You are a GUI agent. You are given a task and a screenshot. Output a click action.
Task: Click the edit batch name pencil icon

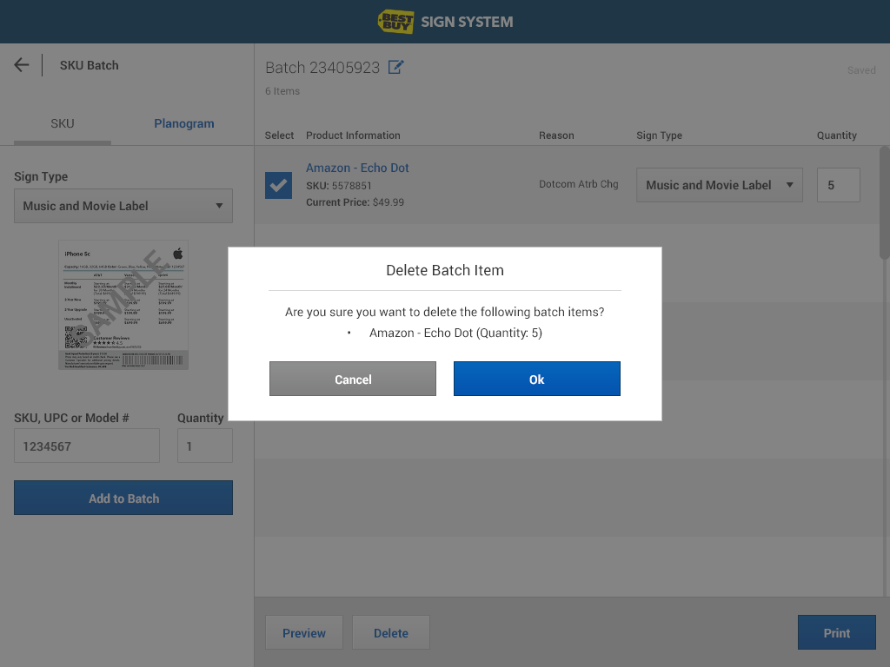[x=395, y=67]
